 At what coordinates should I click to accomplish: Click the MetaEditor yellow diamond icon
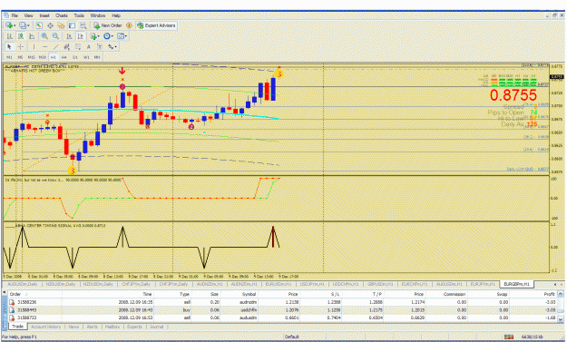(129, 25)
